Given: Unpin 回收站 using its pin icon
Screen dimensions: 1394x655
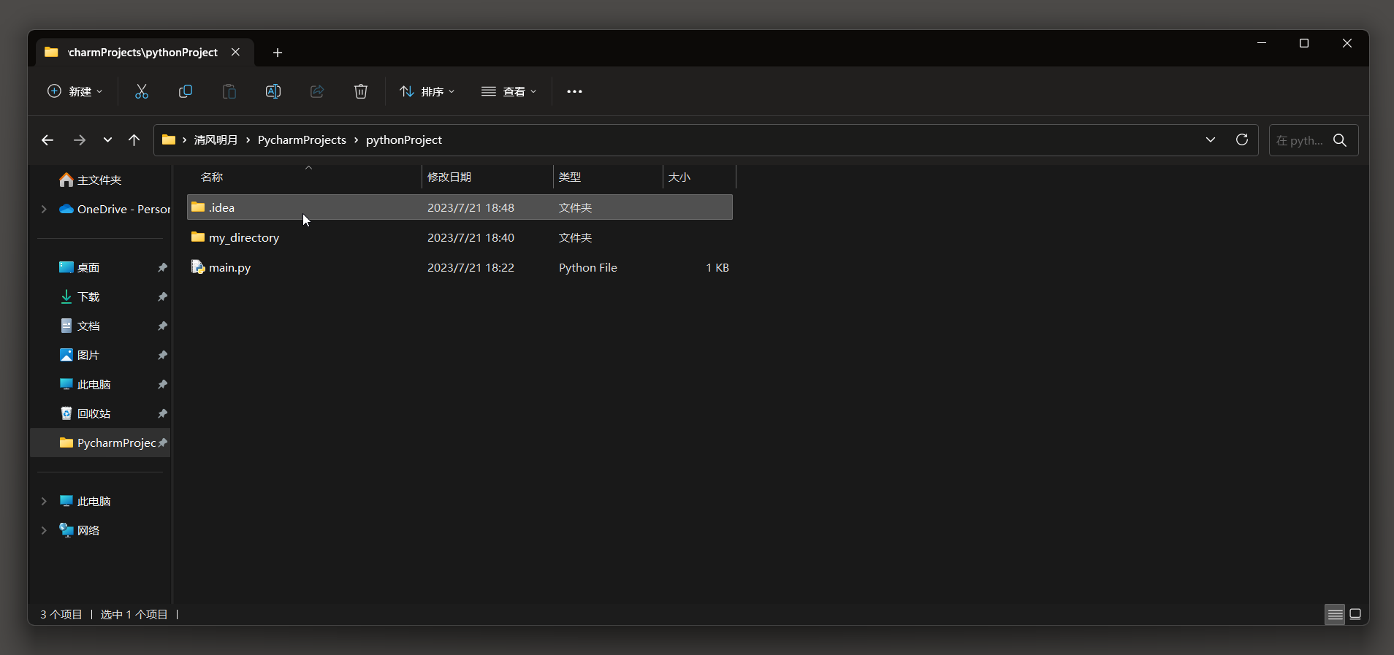Looking at the screenshot, I should [162, 414].
